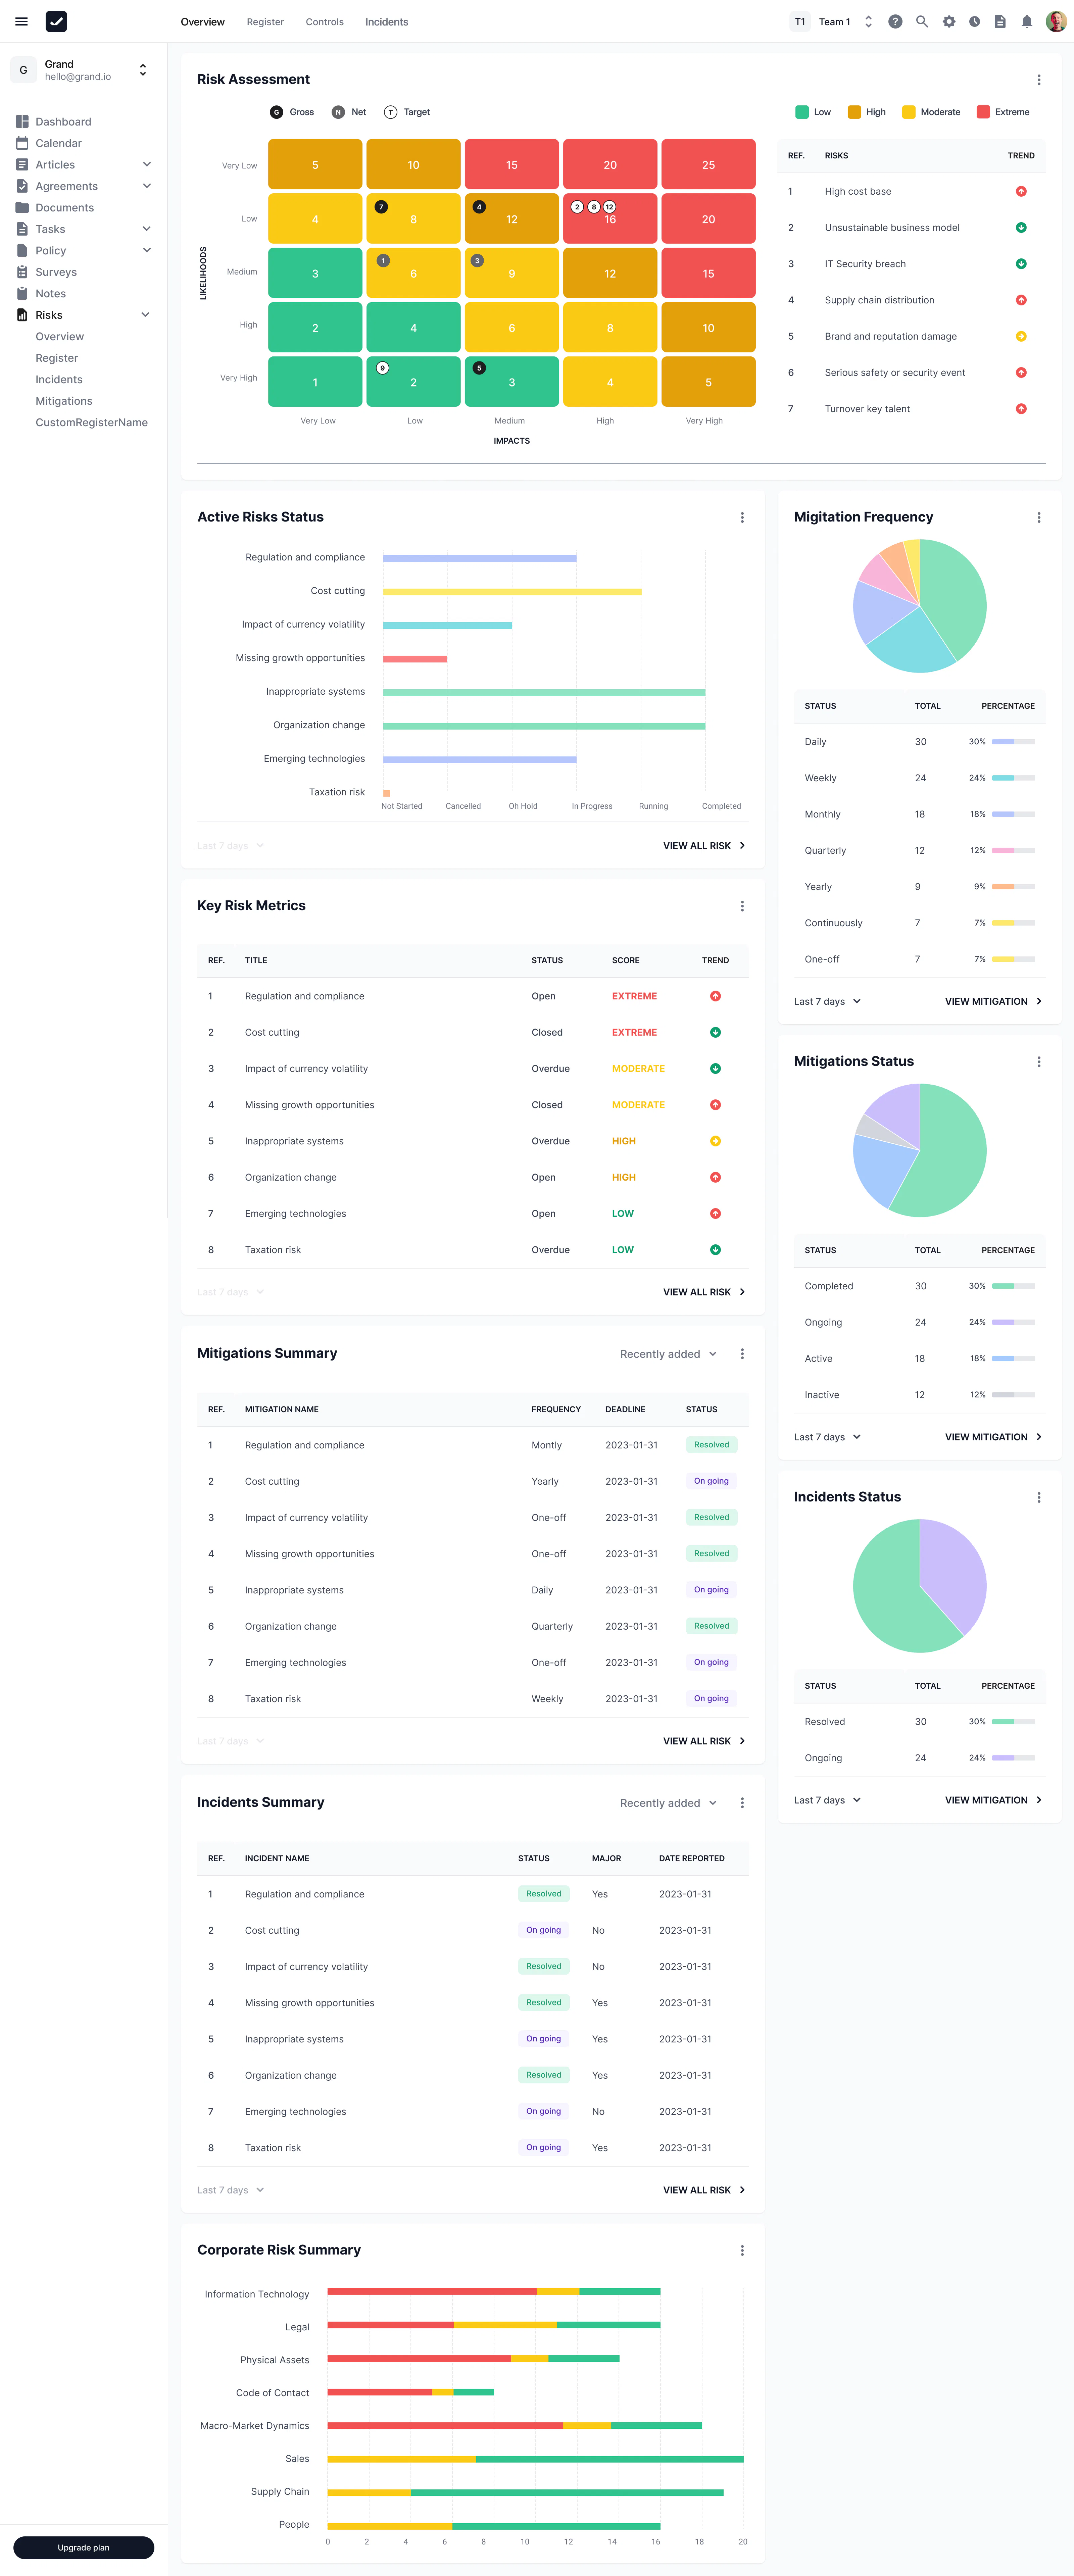Image resolution: width=1074 pixels, height=2576 pixels.
Task: Click VIEW ALL RISK under Key Risk Metrics
Action: tap(704, 1292)
